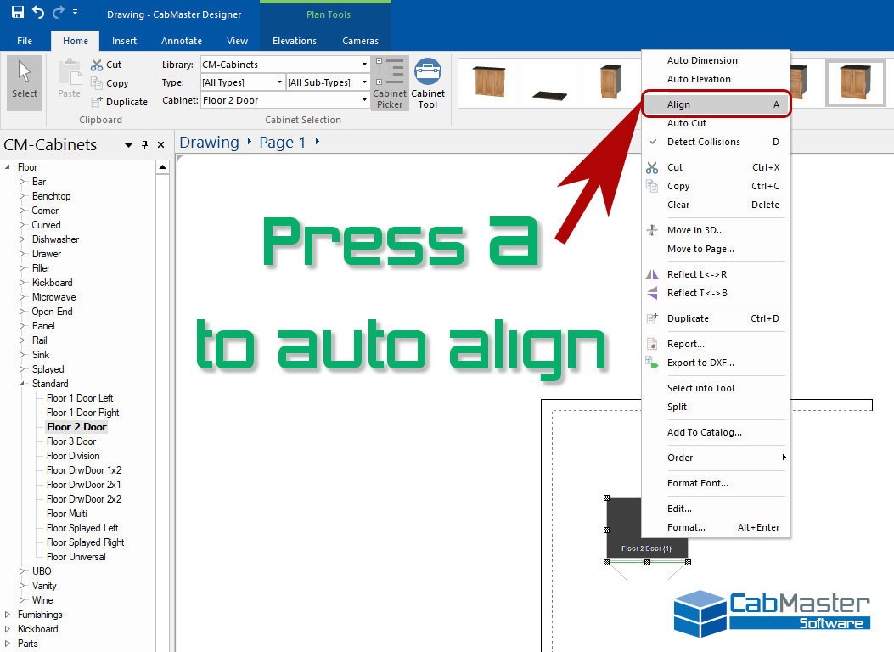Select Floor Universal in tree
This screenshot has height=652, width=894.
tap(76, 557)
